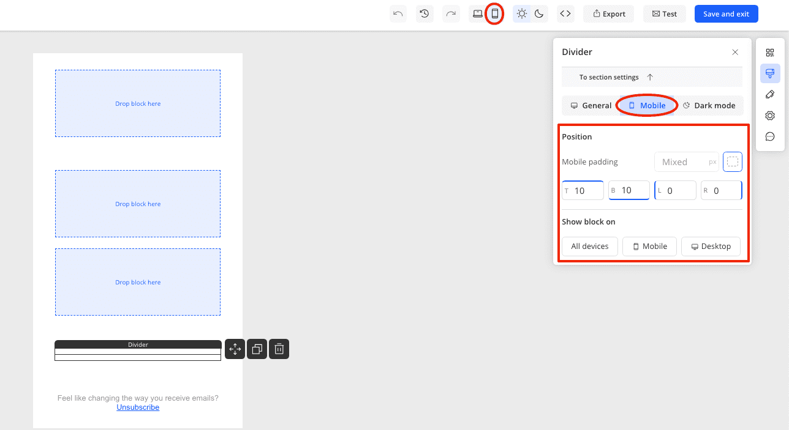This screenshot has width=789, height=430.
Task: Undo the last action
Action: [398, 13]
